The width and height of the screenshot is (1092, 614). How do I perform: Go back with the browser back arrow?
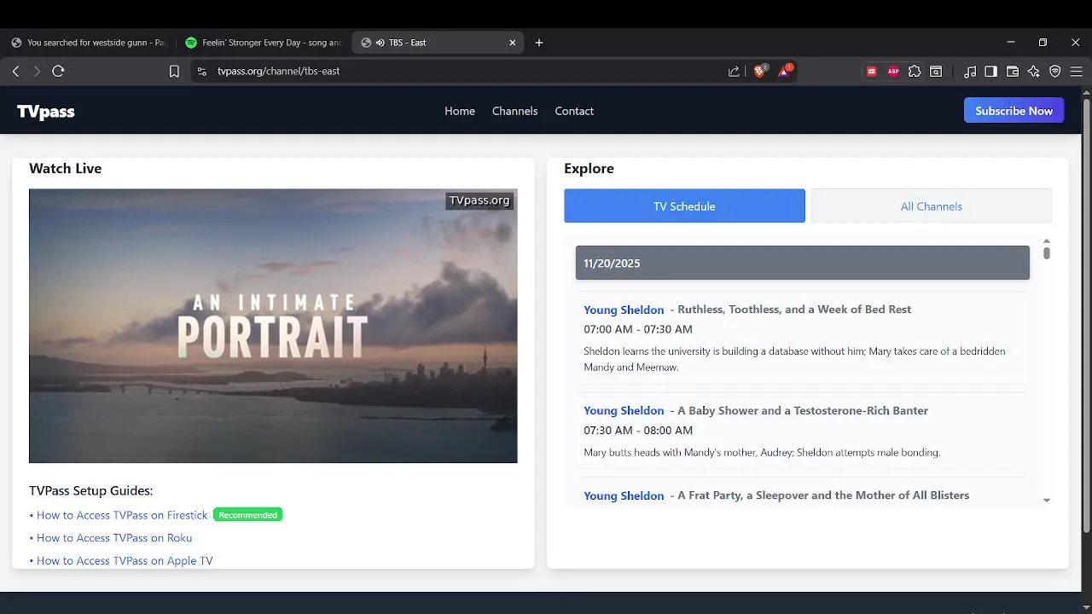point(15,72)
